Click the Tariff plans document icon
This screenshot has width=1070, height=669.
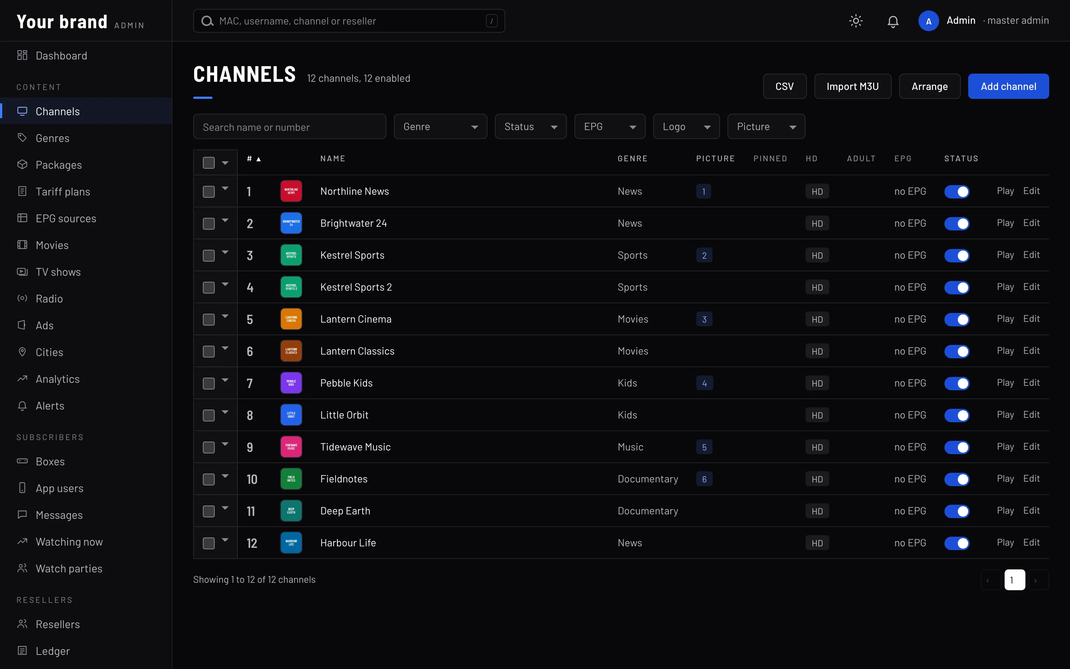coord(22,191)
